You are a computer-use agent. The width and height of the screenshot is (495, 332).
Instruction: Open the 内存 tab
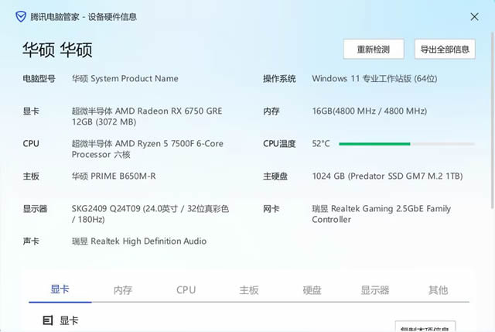pyautogui.click(x=123, y=290)
